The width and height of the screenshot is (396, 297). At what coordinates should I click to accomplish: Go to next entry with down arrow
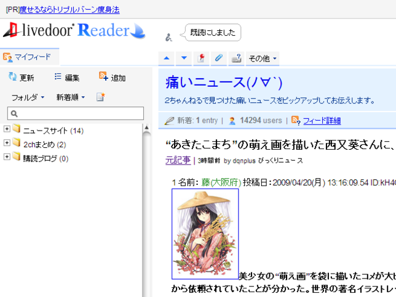tap(184, 58)
